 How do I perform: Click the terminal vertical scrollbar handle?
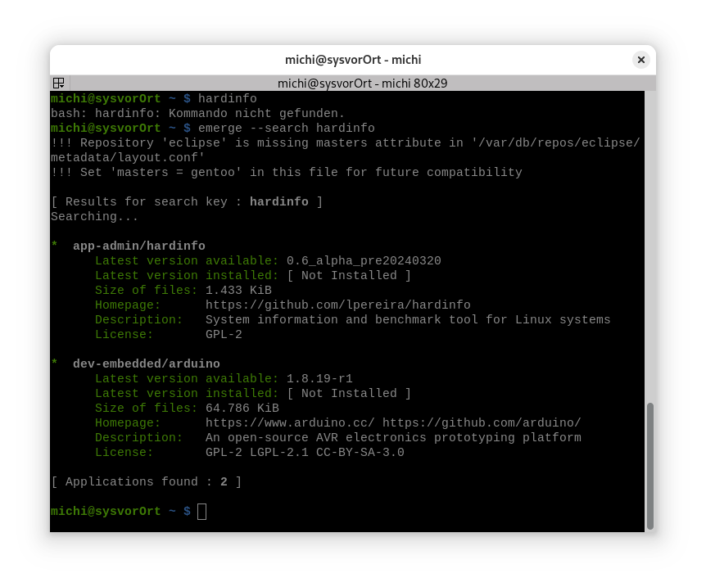click(649, 466)
